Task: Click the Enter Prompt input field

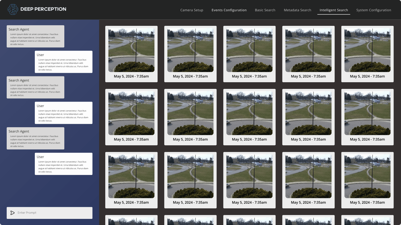Action: coord(50,213)
